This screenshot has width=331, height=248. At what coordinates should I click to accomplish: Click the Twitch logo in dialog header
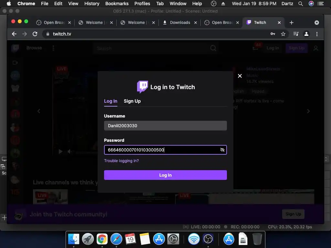tap(143, 87)
